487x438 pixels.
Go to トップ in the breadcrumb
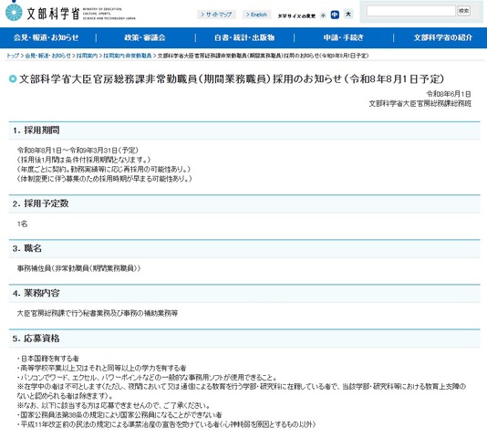click(x=13, y=56)
